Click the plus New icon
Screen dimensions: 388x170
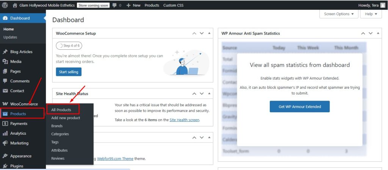(128, 5)
